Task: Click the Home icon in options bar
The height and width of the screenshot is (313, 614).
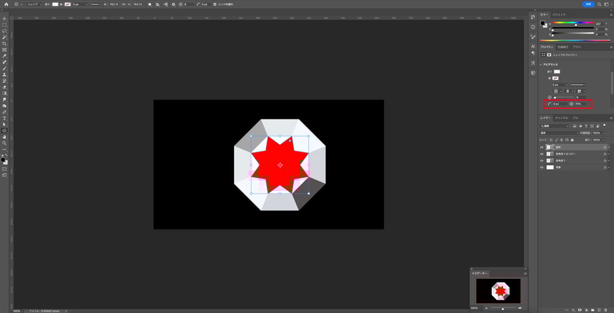Action: click(6, 5)
